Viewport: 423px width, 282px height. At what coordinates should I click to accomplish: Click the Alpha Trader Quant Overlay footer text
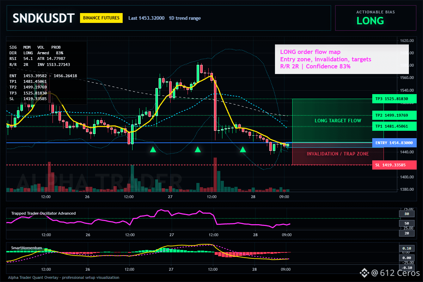click(x=64, y=277)
